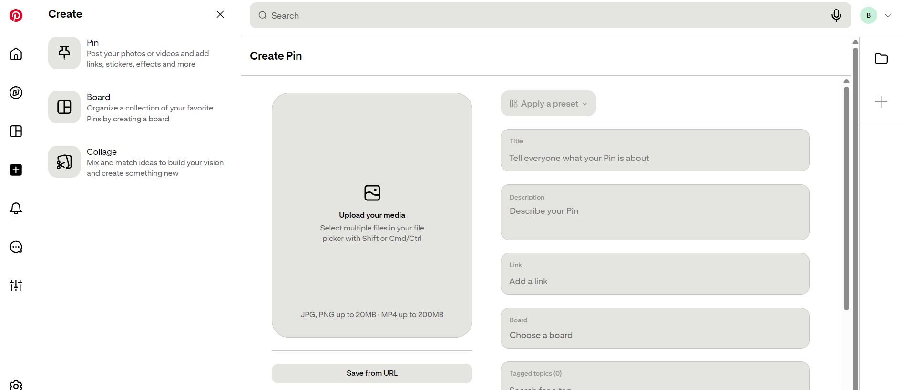Focus the Description text area

click(x=655, y=212)
